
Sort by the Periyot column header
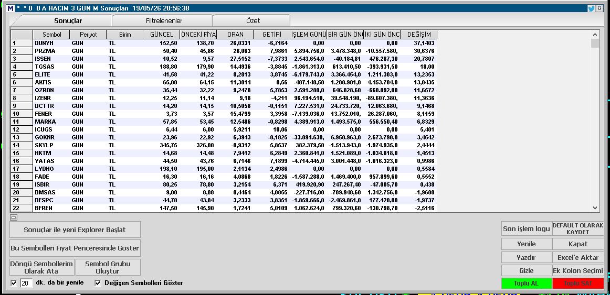[x=88, y=35]
